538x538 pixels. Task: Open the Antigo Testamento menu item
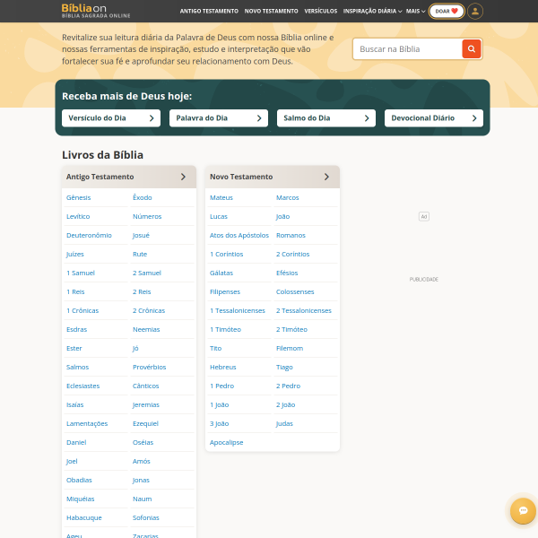tap(209, 11)
